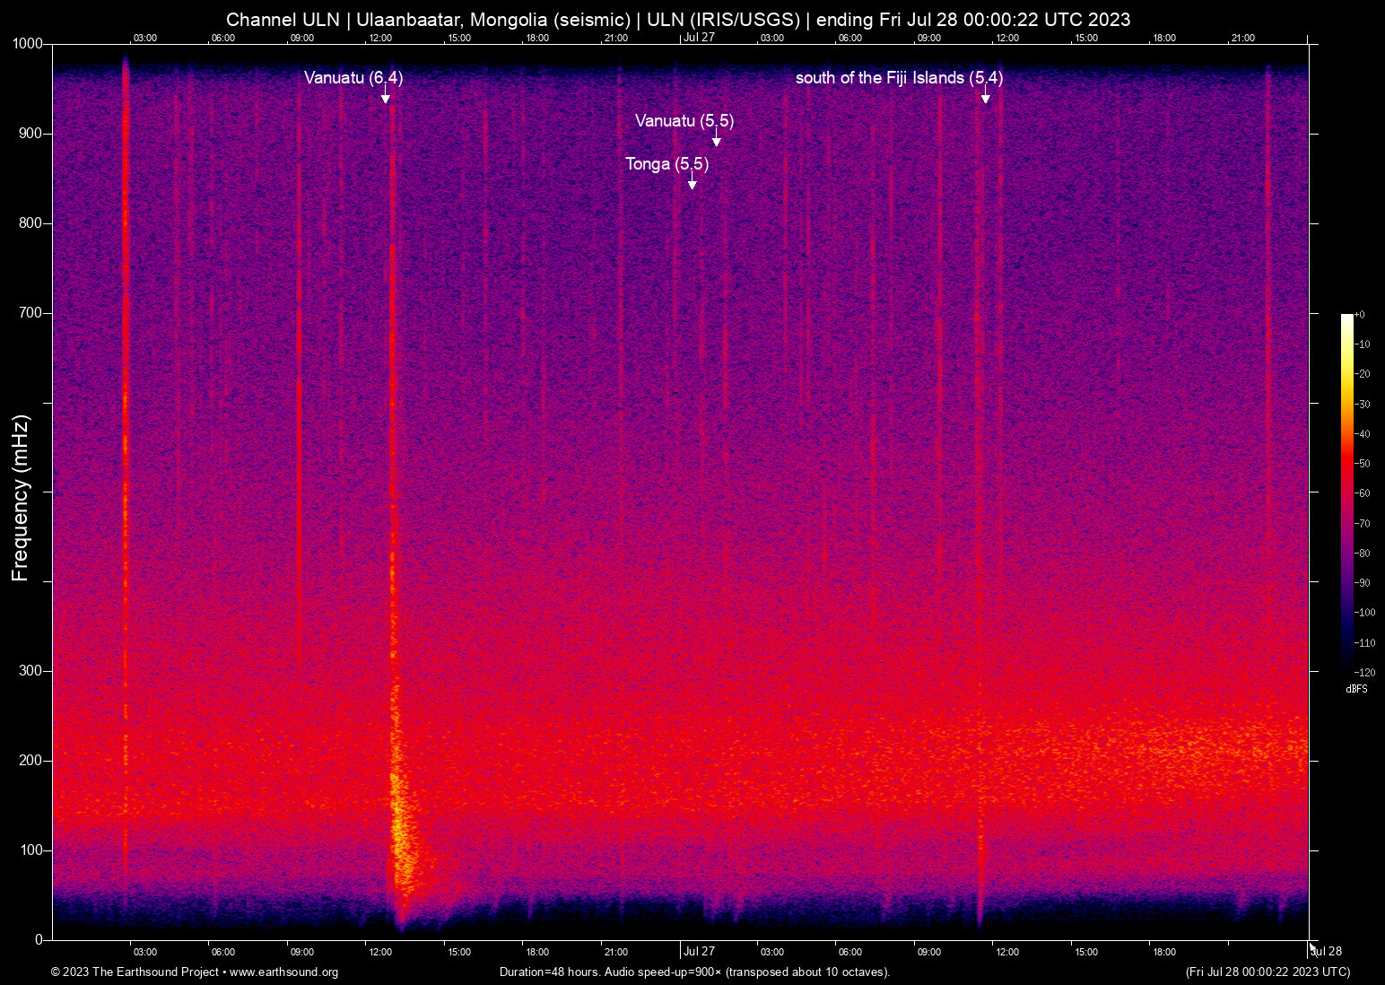Click the Jul 28 date label on the time axis

point(1327,952)
